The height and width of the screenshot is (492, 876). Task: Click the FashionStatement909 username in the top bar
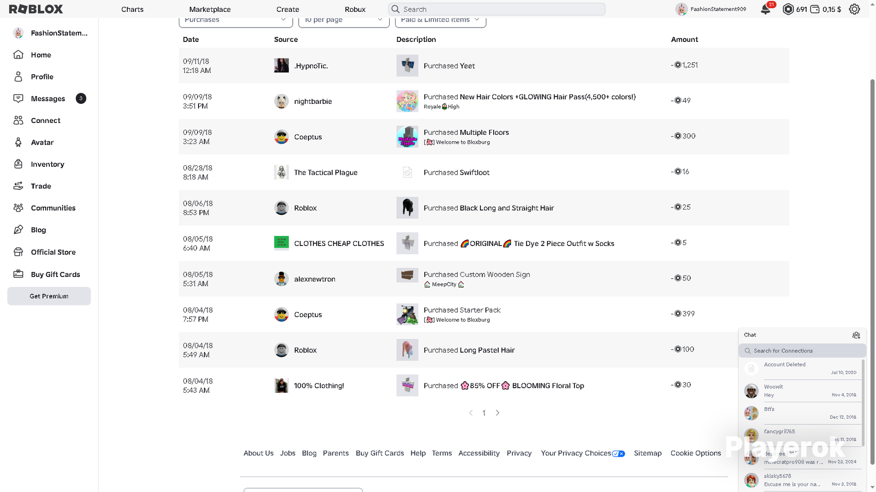tap(718, 9)
